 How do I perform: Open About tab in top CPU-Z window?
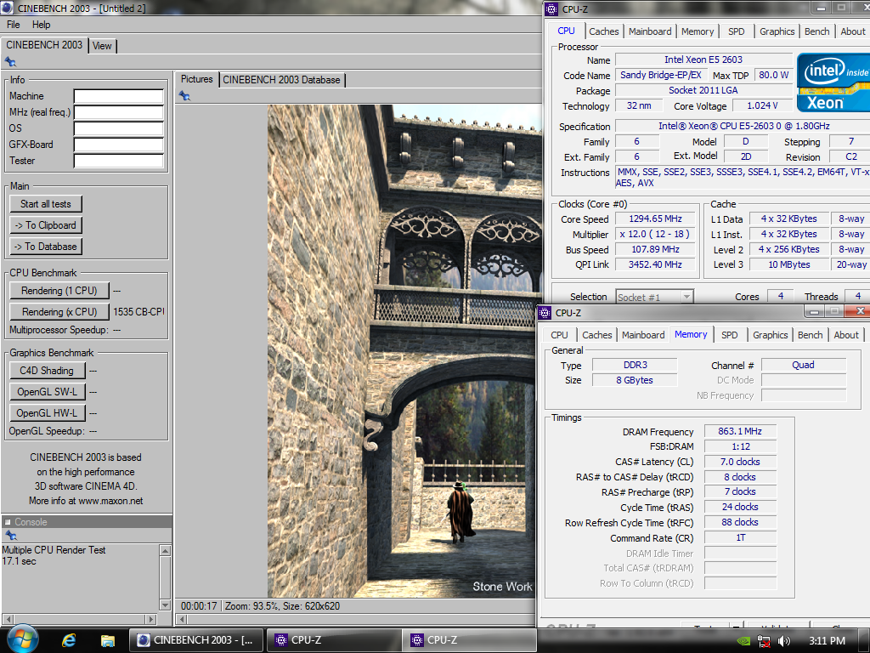tap(852, 31)
